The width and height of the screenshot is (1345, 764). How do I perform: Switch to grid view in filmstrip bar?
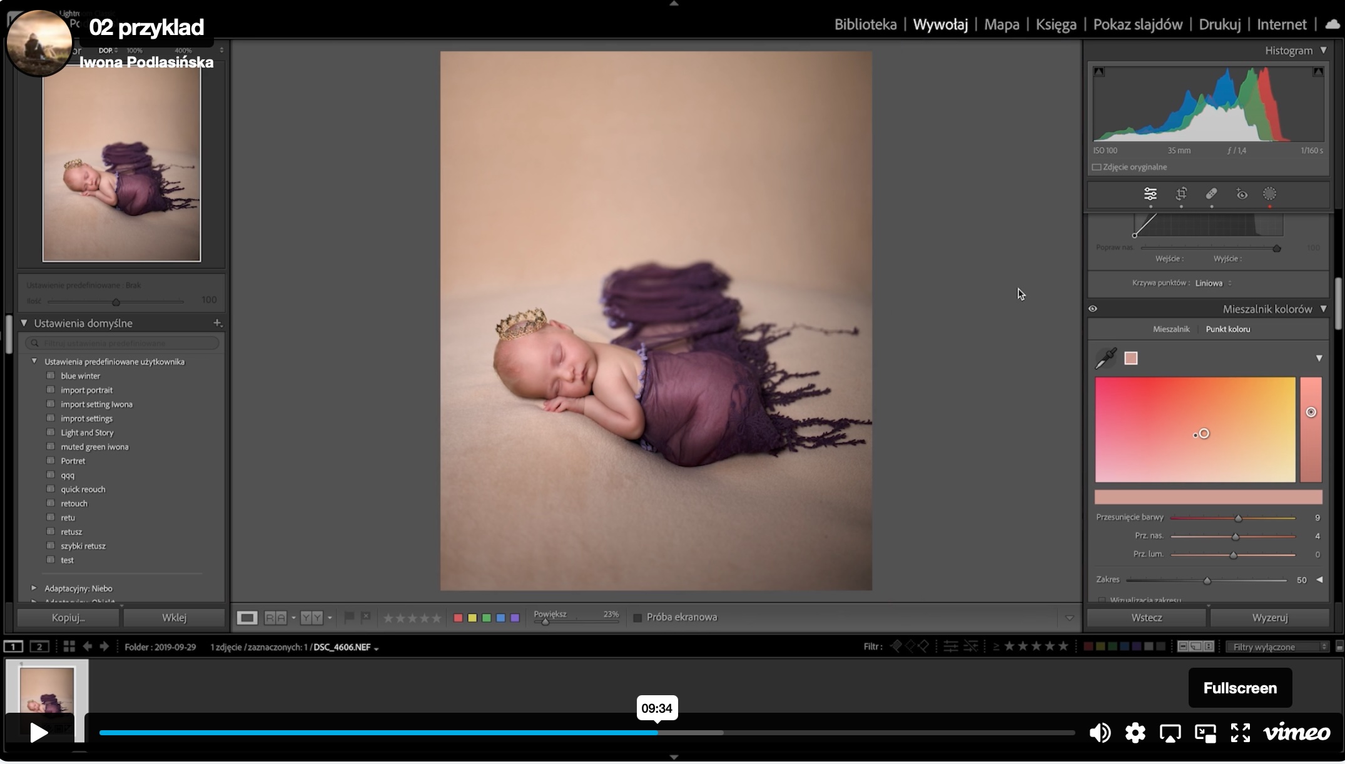[x=69, y=646]
